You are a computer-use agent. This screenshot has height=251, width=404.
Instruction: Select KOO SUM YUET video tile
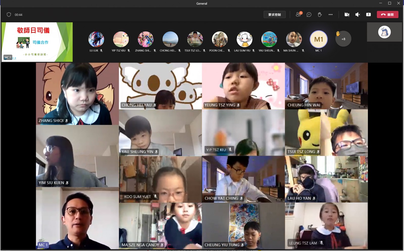160,179
